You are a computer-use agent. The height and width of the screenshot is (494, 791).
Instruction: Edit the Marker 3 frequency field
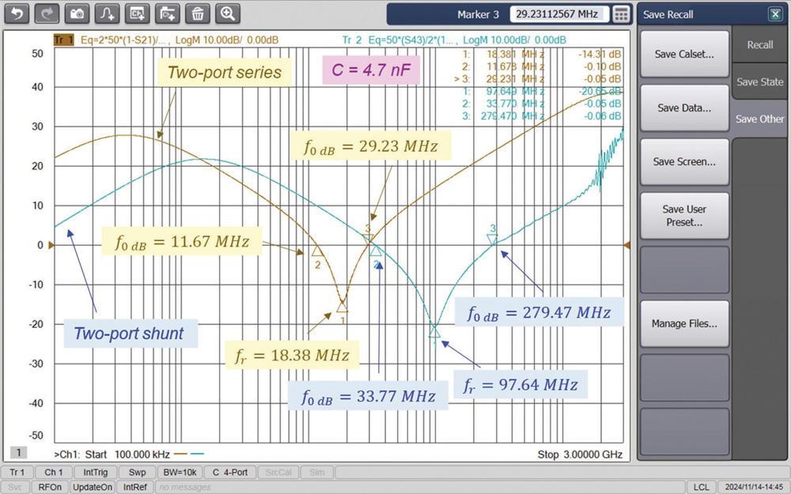coord(561,13)
